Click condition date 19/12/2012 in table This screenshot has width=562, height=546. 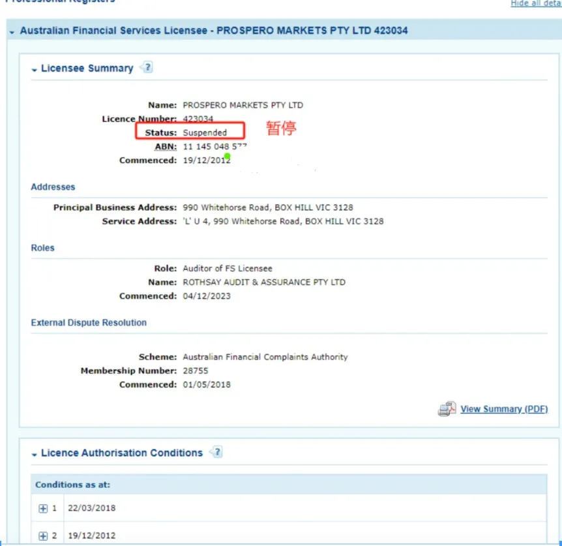(92, 536)
